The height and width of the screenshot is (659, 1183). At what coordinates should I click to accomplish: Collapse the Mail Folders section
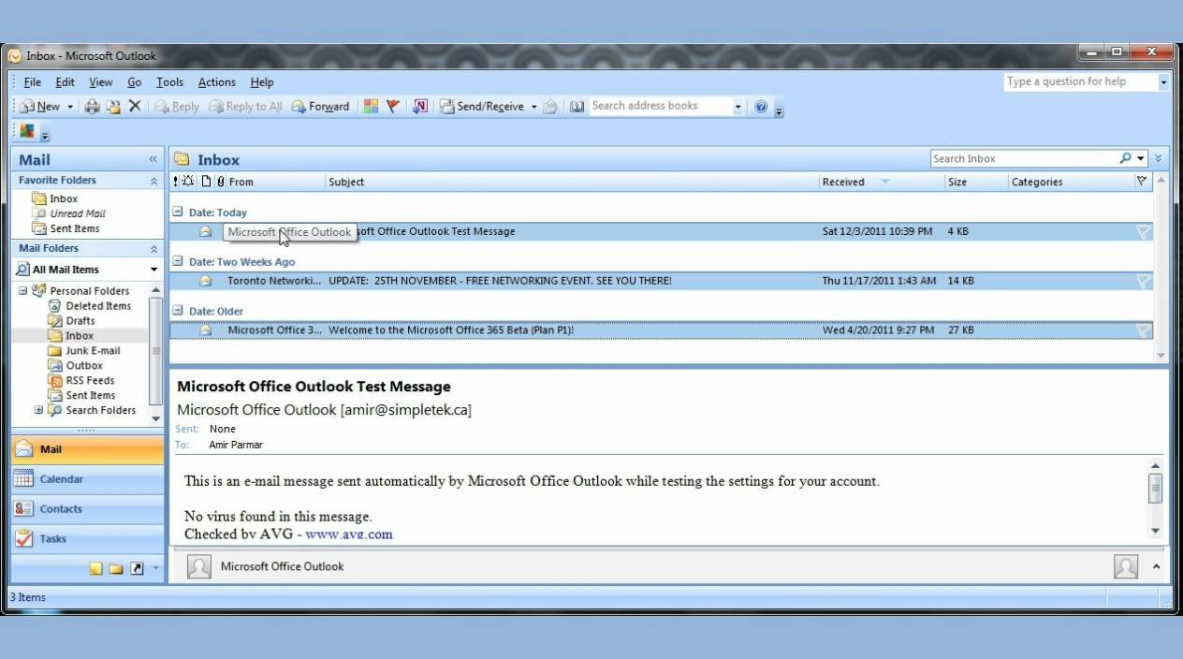pos(153,249)
